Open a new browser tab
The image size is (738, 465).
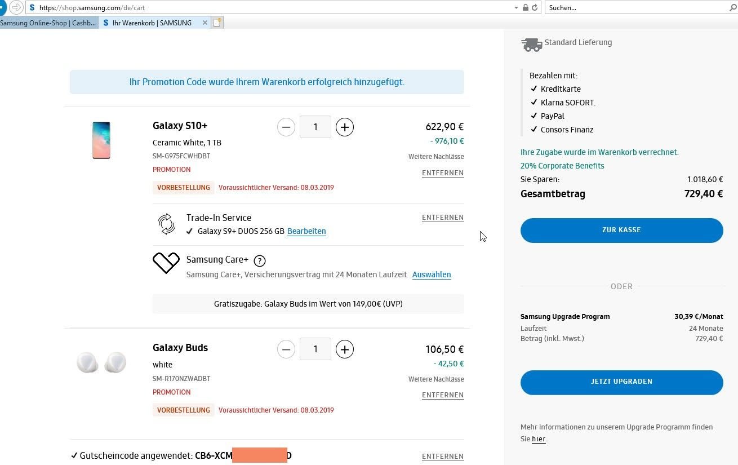(x=217, y=23)
